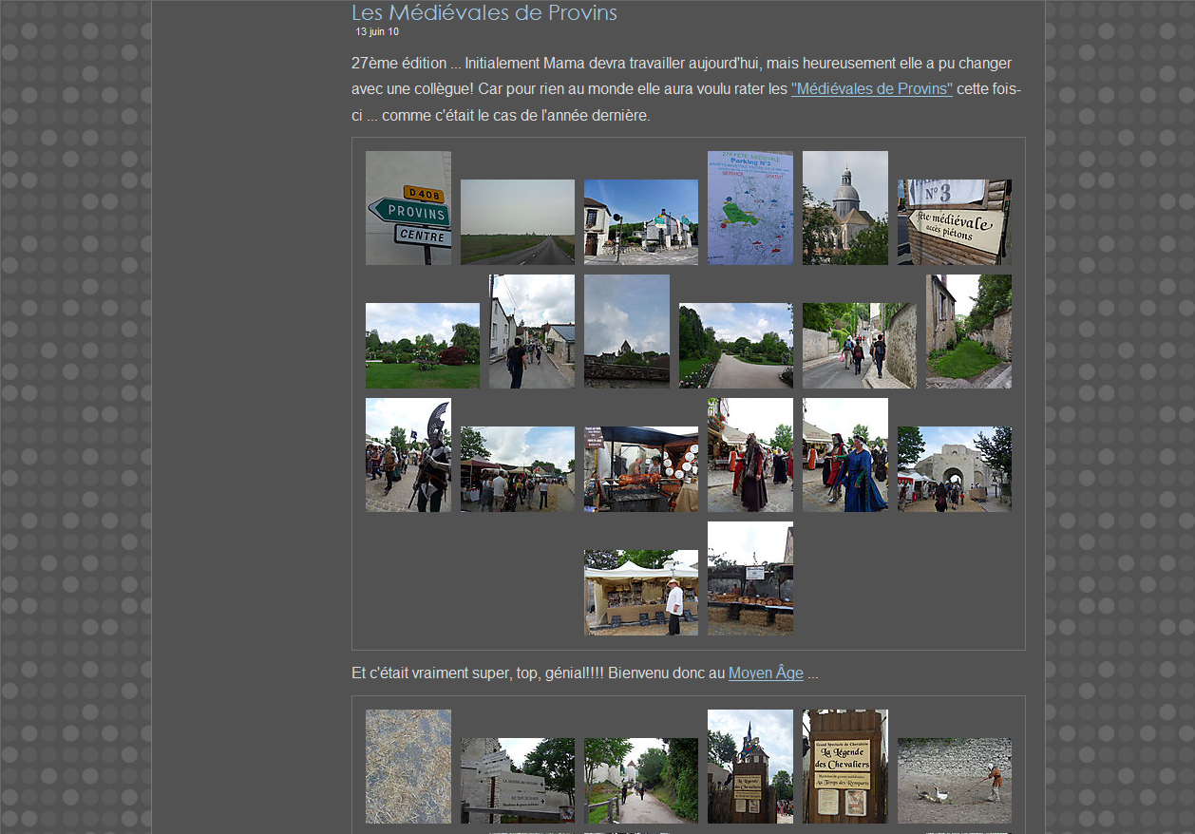Open the "Médiévales de Provins" hyperlink in the text

coord(871,89)
